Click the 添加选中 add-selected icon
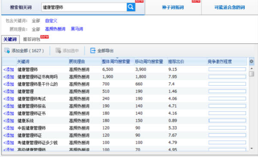The width and height of the screenshot is (258, 157). click(58, 51)
